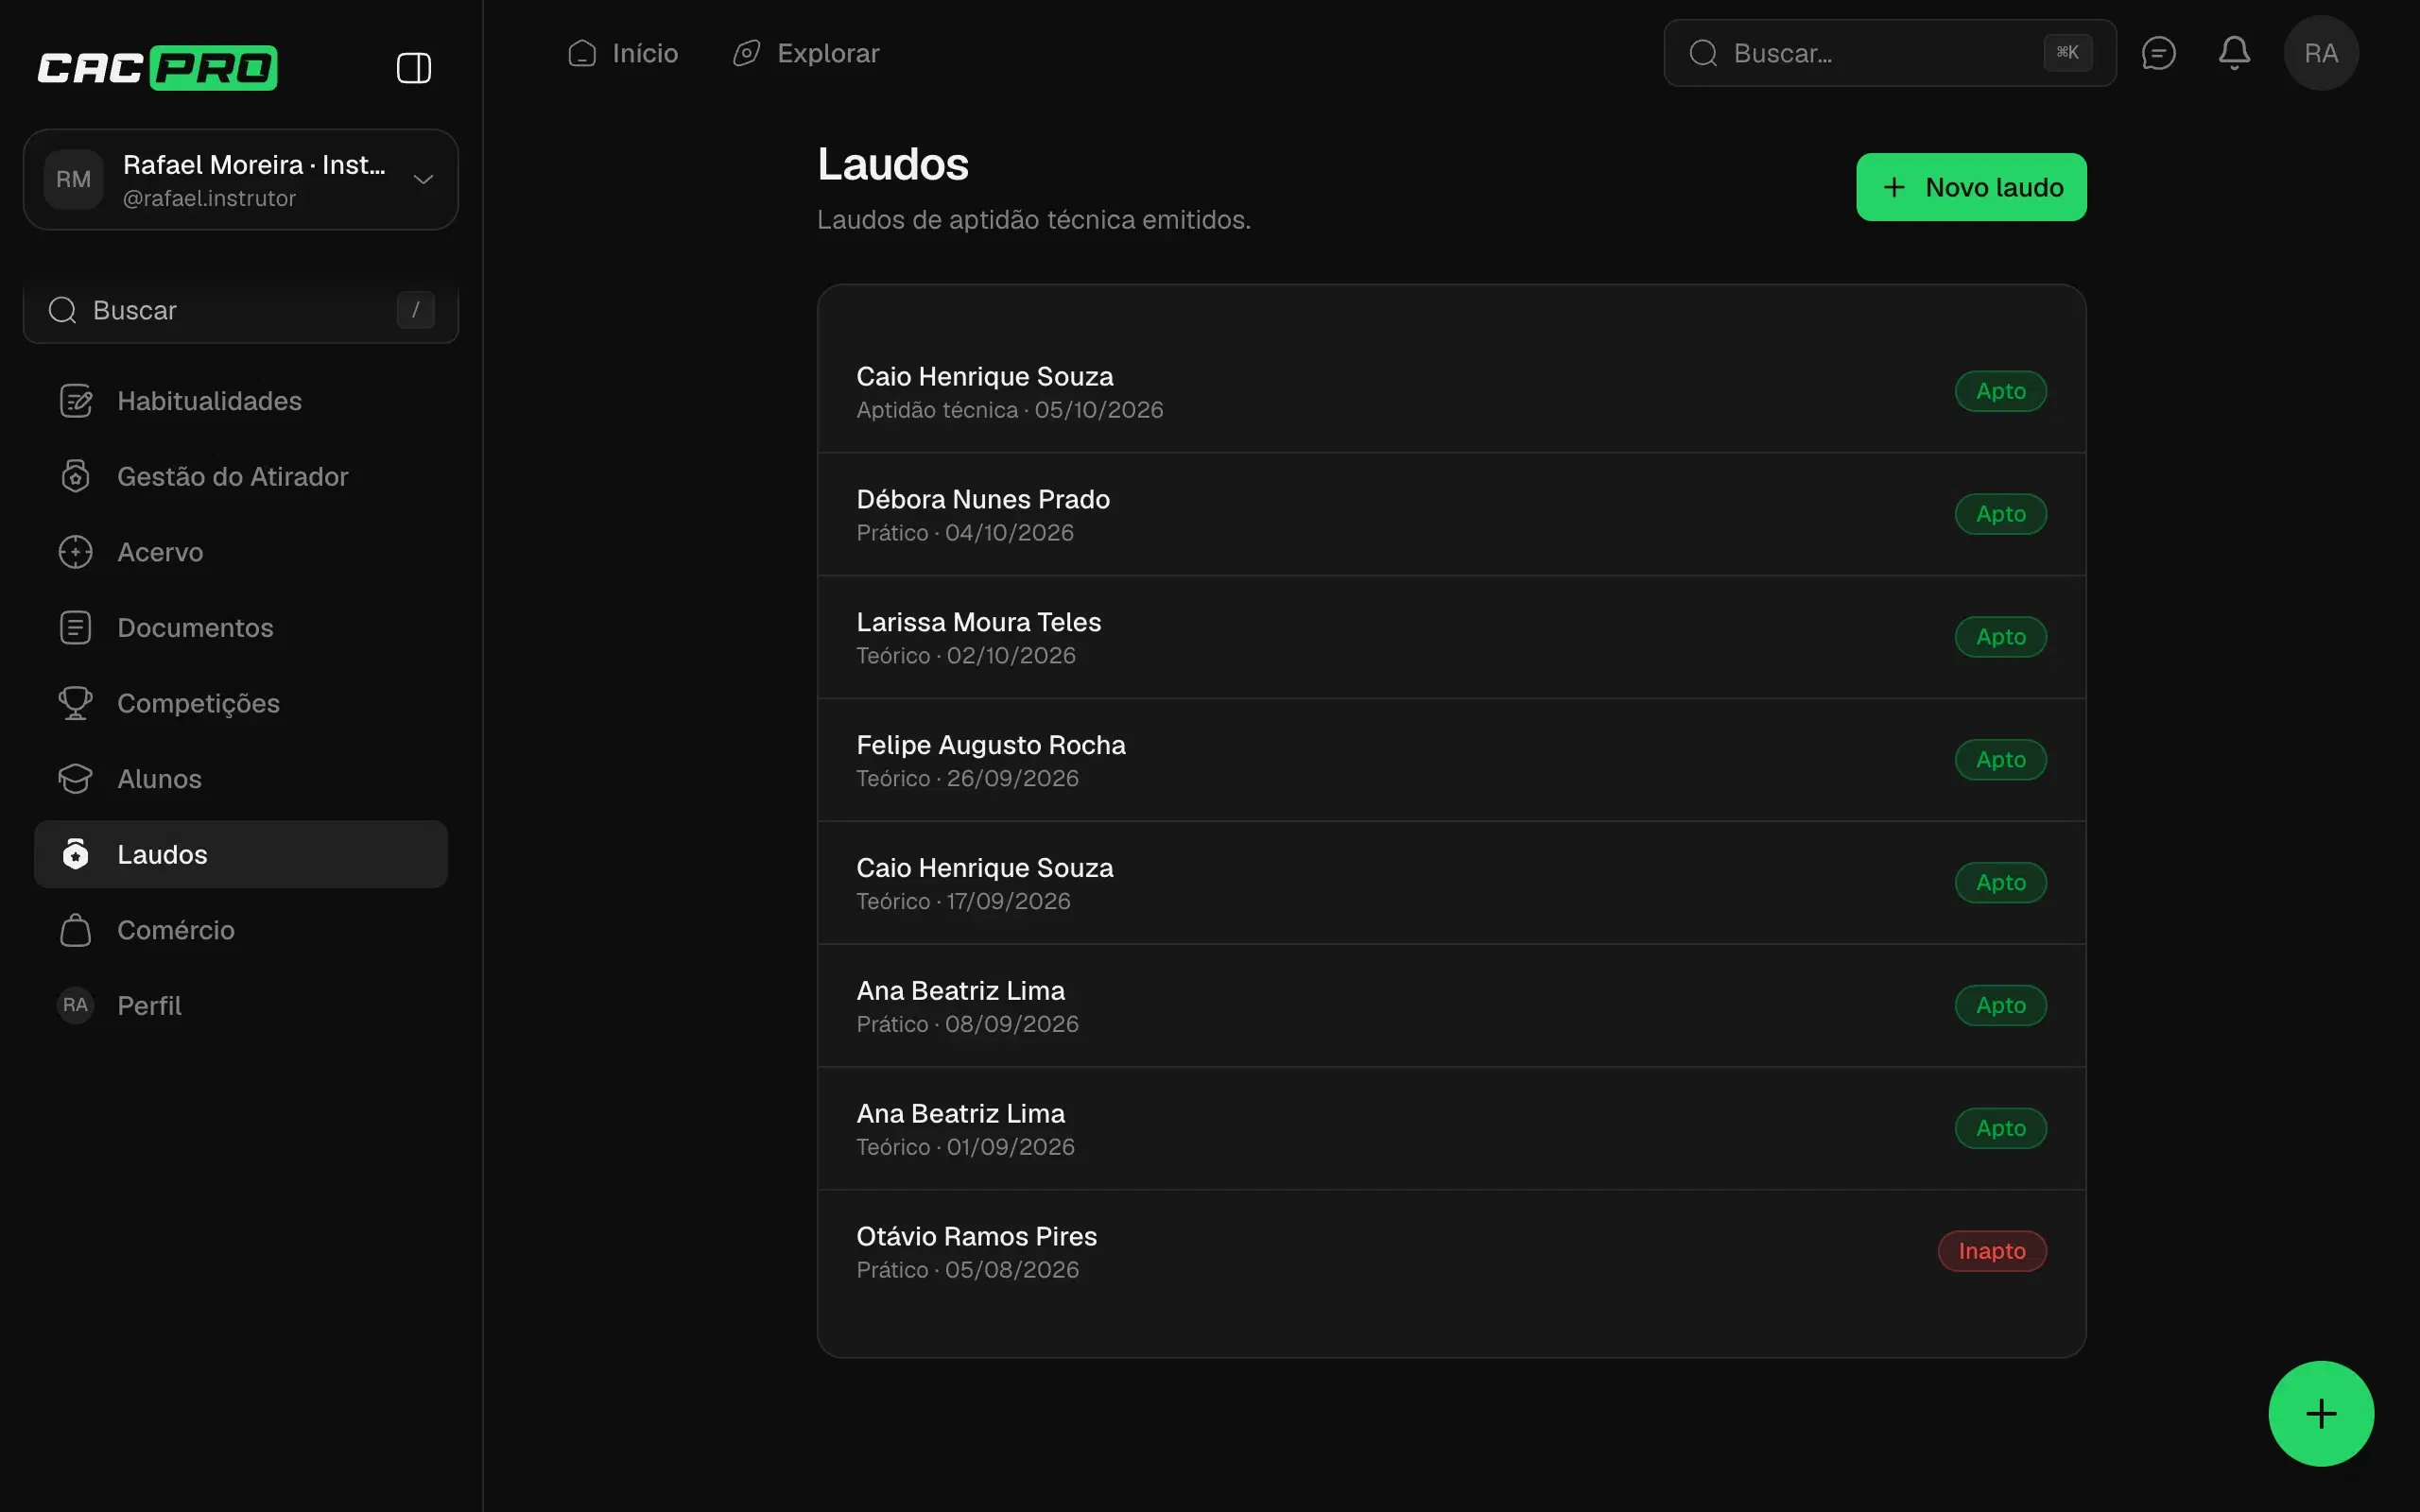Focus the sidebar Buscar field

[x=240, y=311]
